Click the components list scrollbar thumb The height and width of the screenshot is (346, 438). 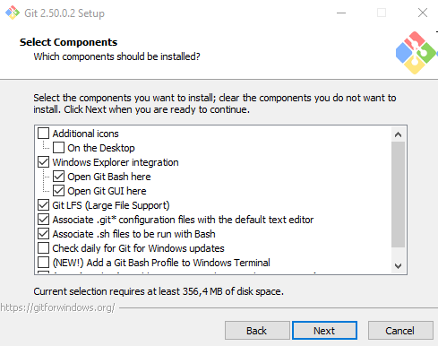pos(398,195)
